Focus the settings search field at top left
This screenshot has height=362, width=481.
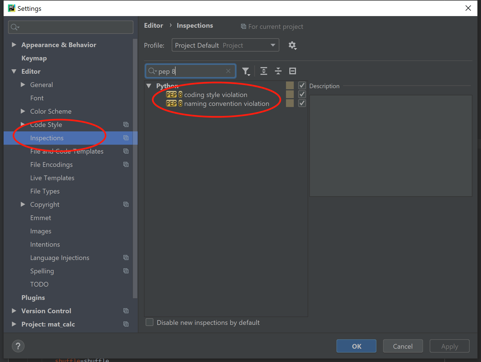tap(71, 27)
